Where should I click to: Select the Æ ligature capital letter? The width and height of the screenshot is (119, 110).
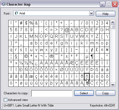pyautogui.click(x=72, y=63)
